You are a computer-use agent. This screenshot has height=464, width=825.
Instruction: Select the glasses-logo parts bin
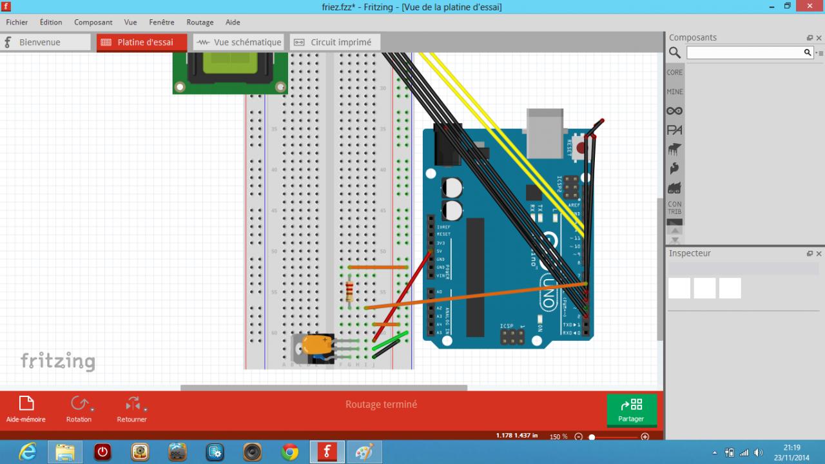point(675,188)
